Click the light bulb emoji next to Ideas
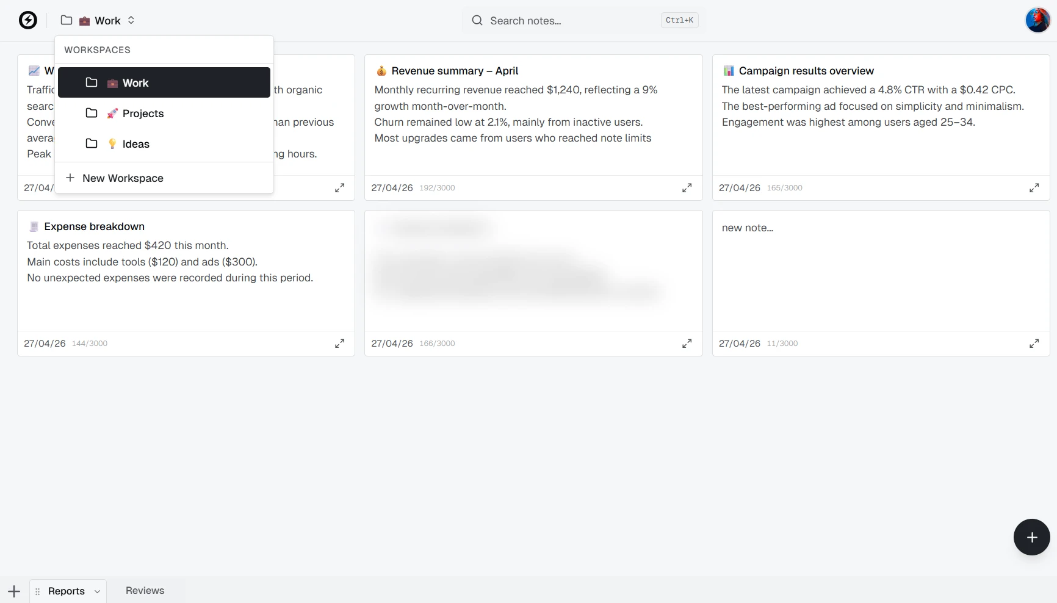Image resolution: width=1057 pixels, height=603 pixels. (112, 143)
